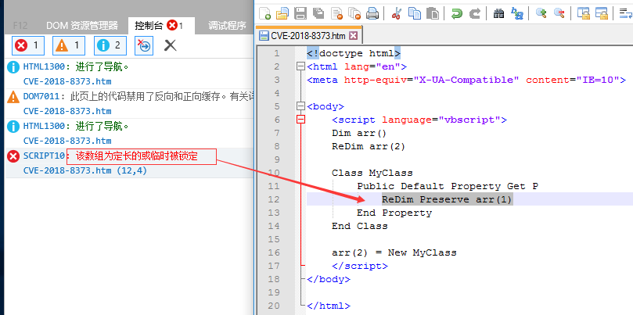This screenshot has width=633, height=315.
Task: Paste from clipboard using the Paste icon
Action: coord(433,13)
